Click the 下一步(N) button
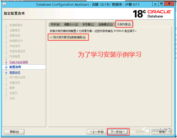 [118, 132]
